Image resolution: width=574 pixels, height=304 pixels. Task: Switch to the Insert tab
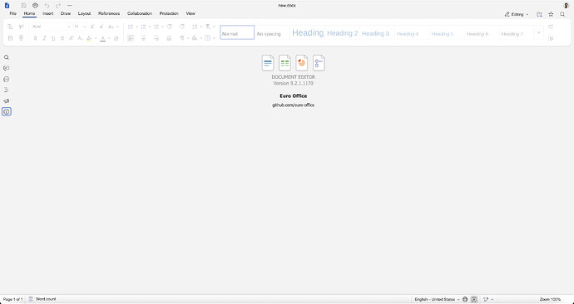click(48, 13)
